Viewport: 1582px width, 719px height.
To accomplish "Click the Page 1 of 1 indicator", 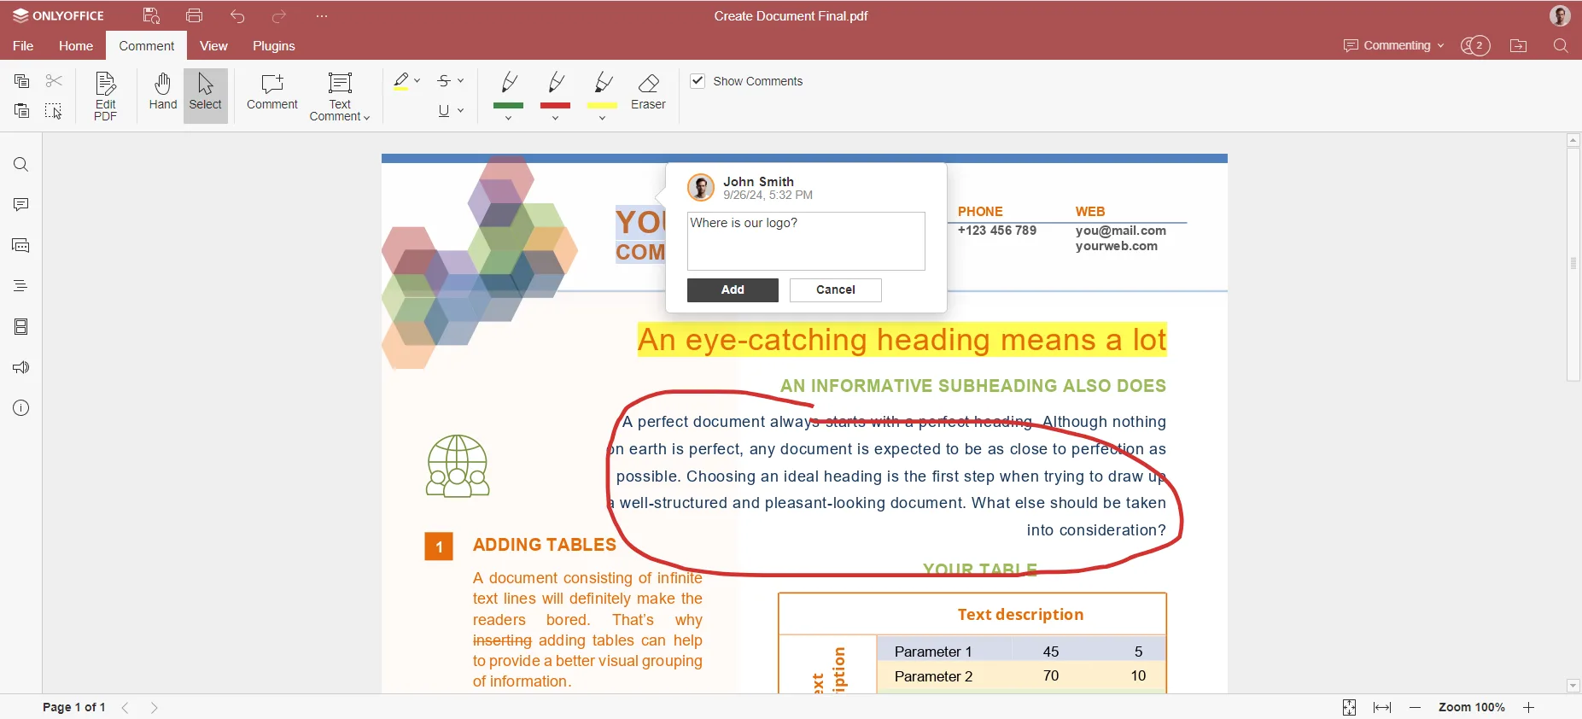I will click(74, 707).
